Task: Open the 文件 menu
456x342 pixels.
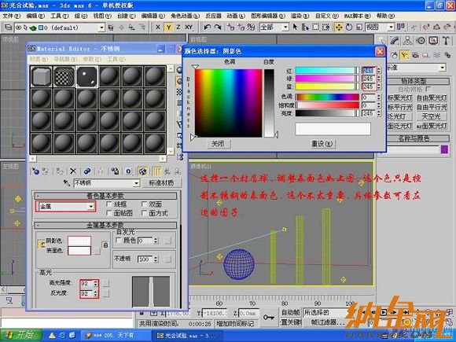Action: point(11,16)
